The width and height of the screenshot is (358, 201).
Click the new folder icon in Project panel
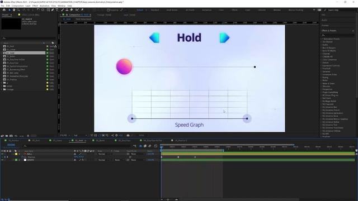[7, 136]
